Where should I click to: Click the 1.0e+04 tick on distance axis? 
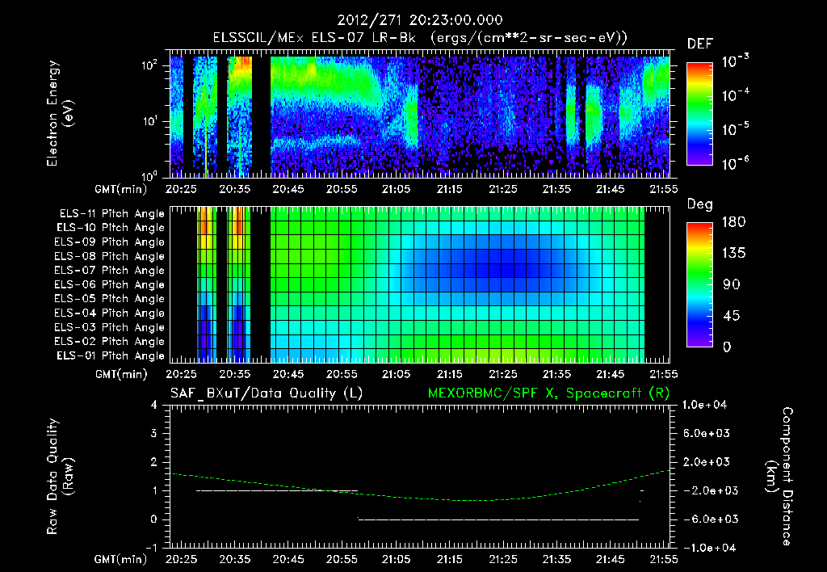point(706,406)
